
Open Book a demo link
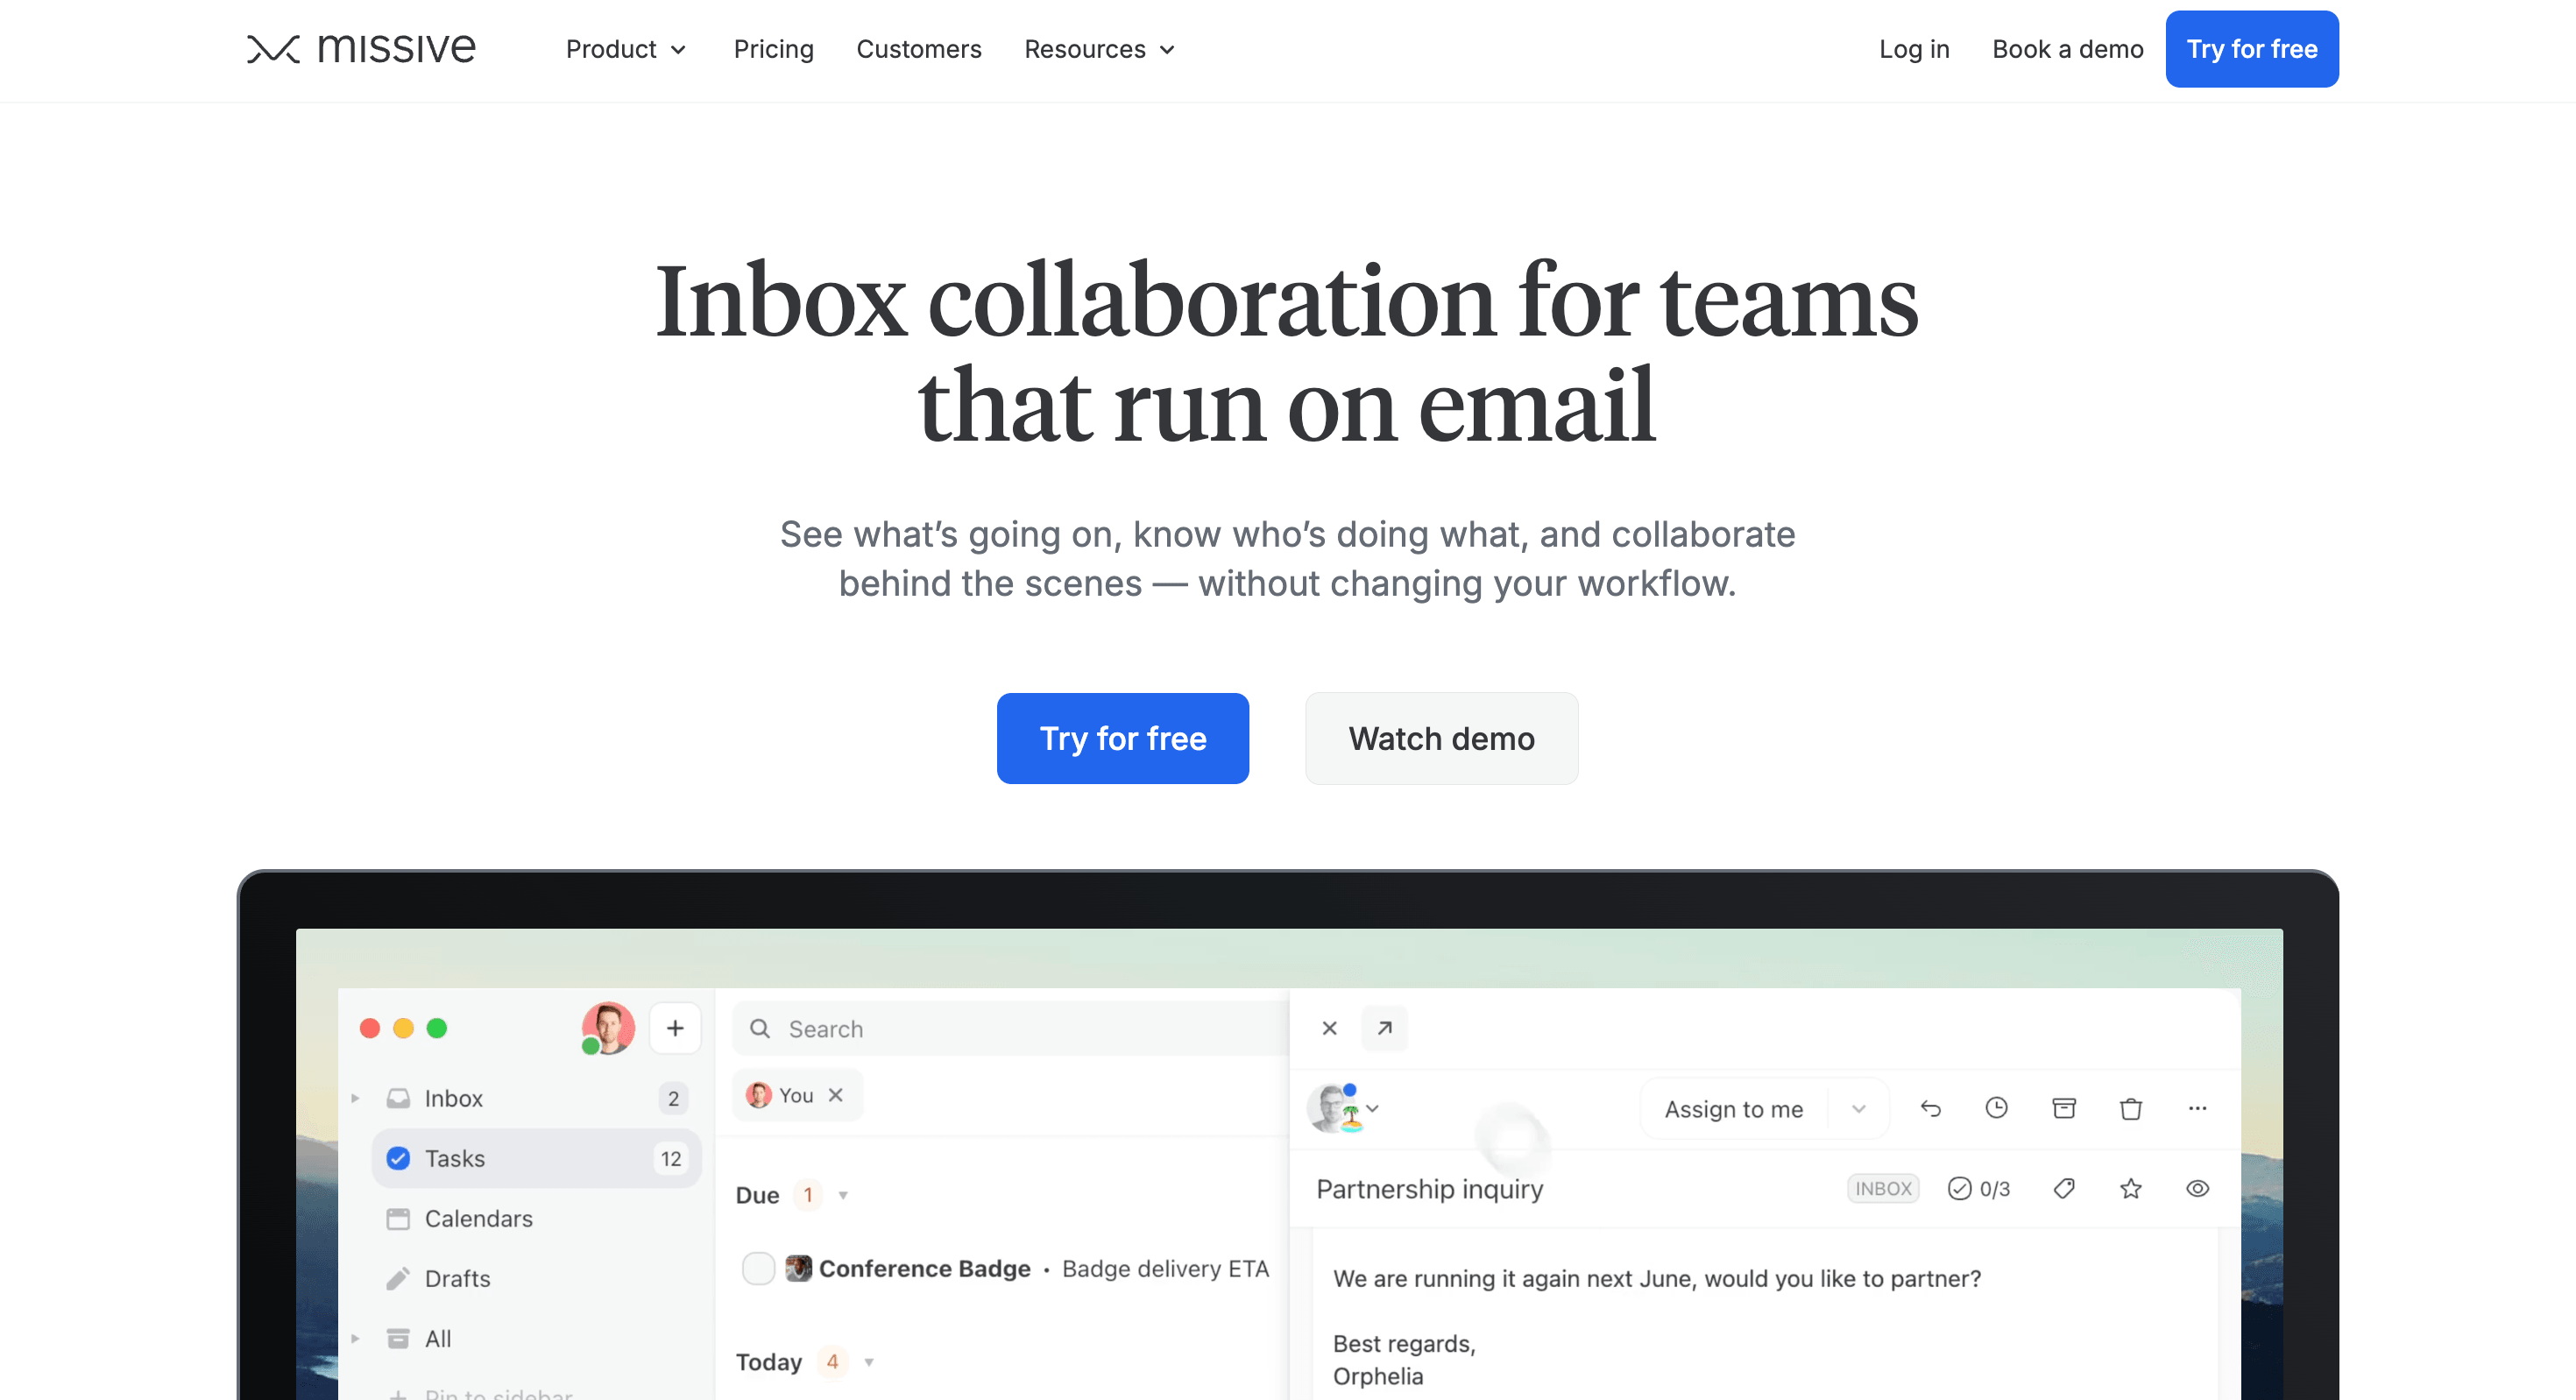(x=2067, y=49)
